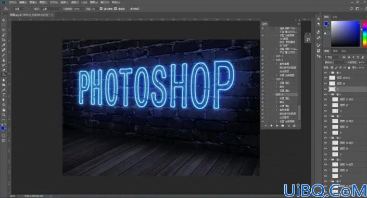Switch to the 路径 (Paths) tab

click(x=344, y=51)
